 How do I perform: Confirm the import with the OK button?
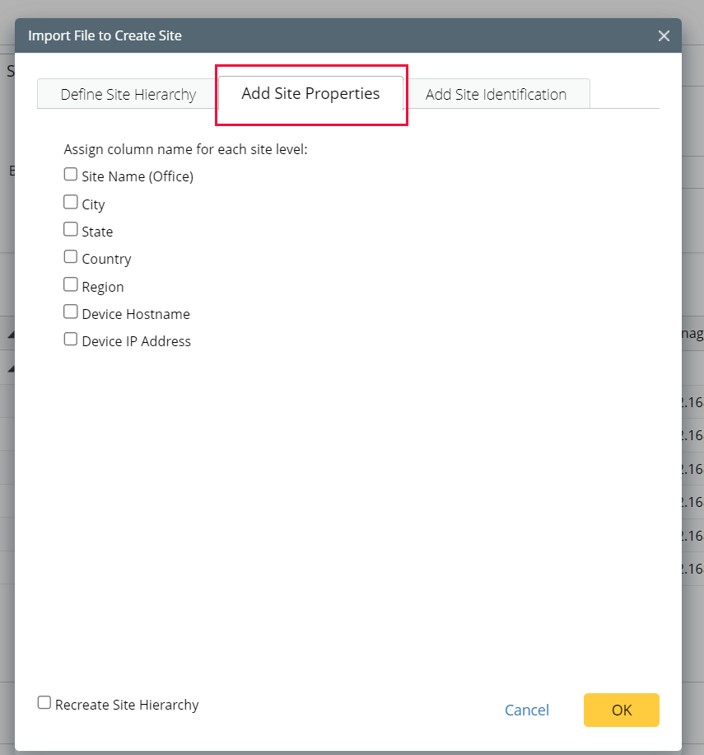621,710
